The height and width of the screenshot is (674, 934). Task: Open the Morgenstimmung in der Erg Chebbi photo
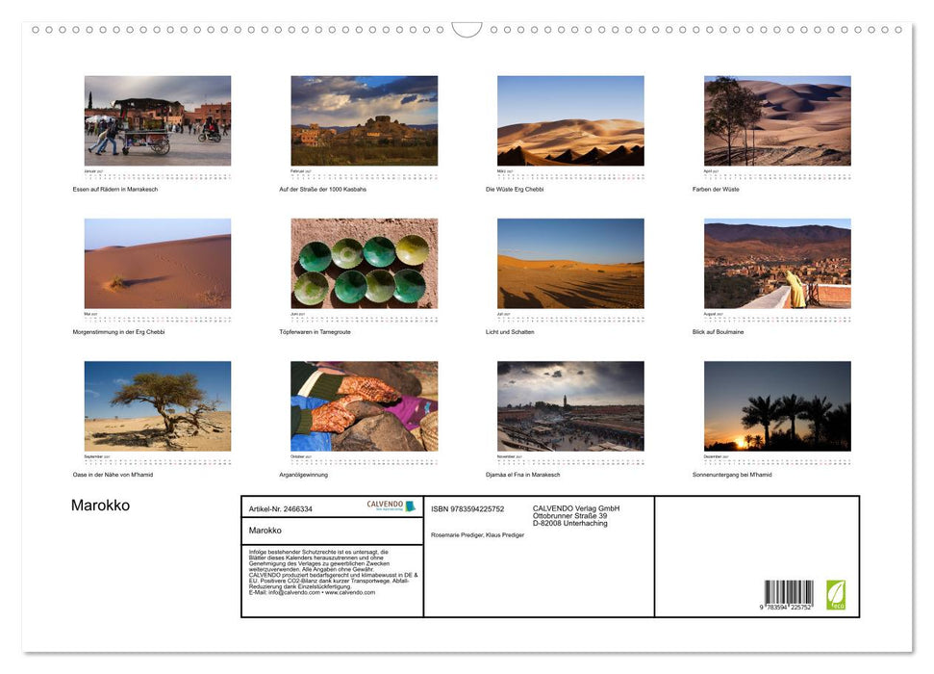click(x=157, y=264)
